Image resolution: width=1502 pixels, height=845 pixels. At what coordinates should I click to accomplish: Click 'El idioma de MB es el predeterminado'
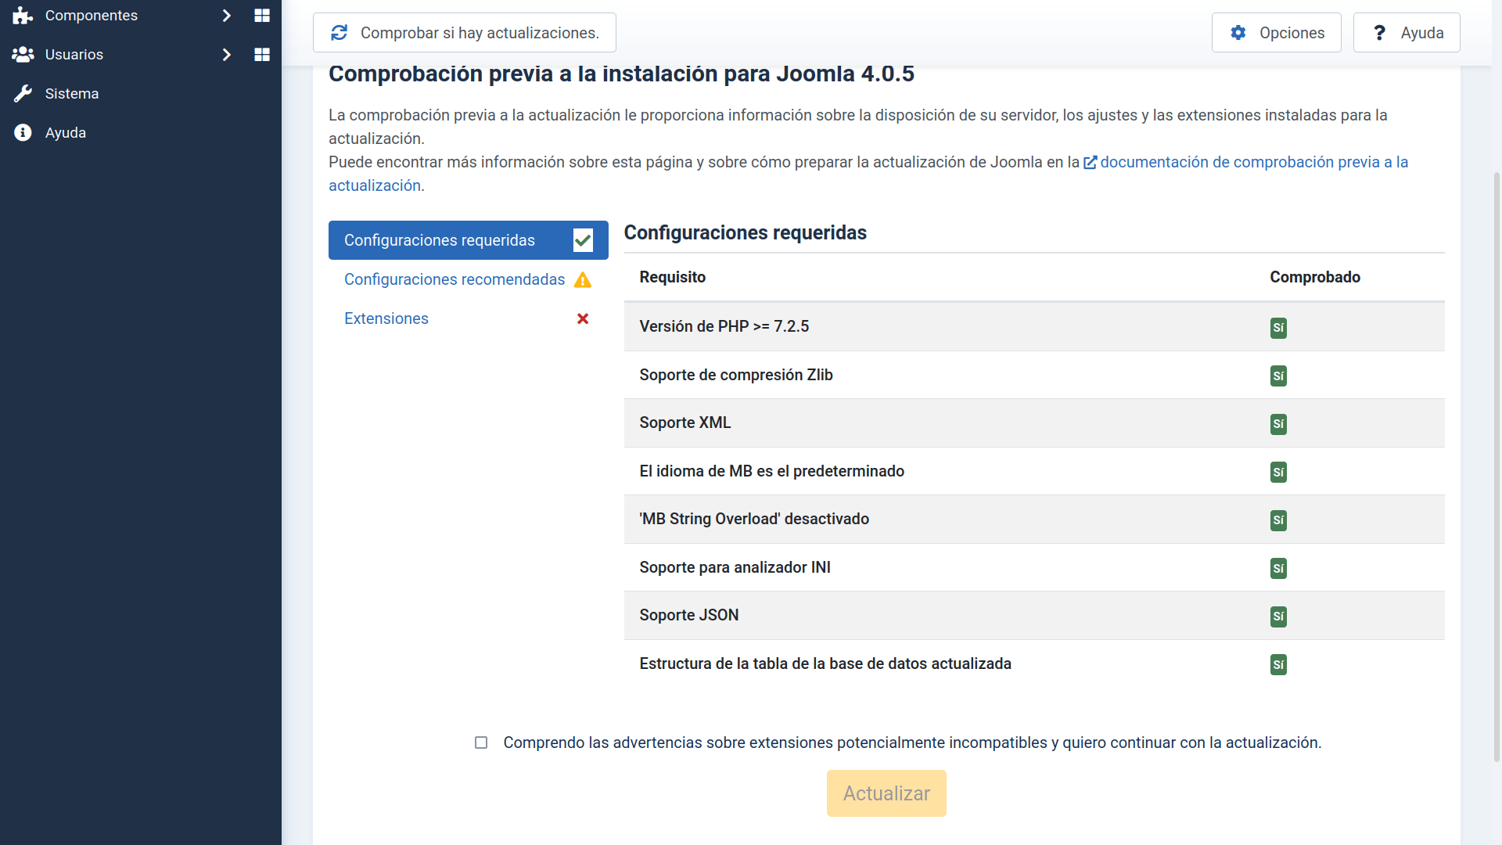tap(772, 471)
